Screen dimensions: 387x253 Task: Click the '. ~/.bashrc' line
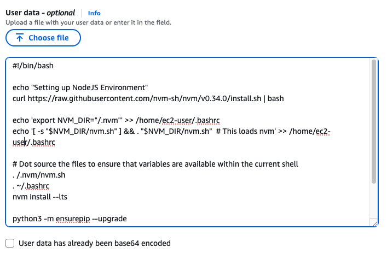(31, 186)
